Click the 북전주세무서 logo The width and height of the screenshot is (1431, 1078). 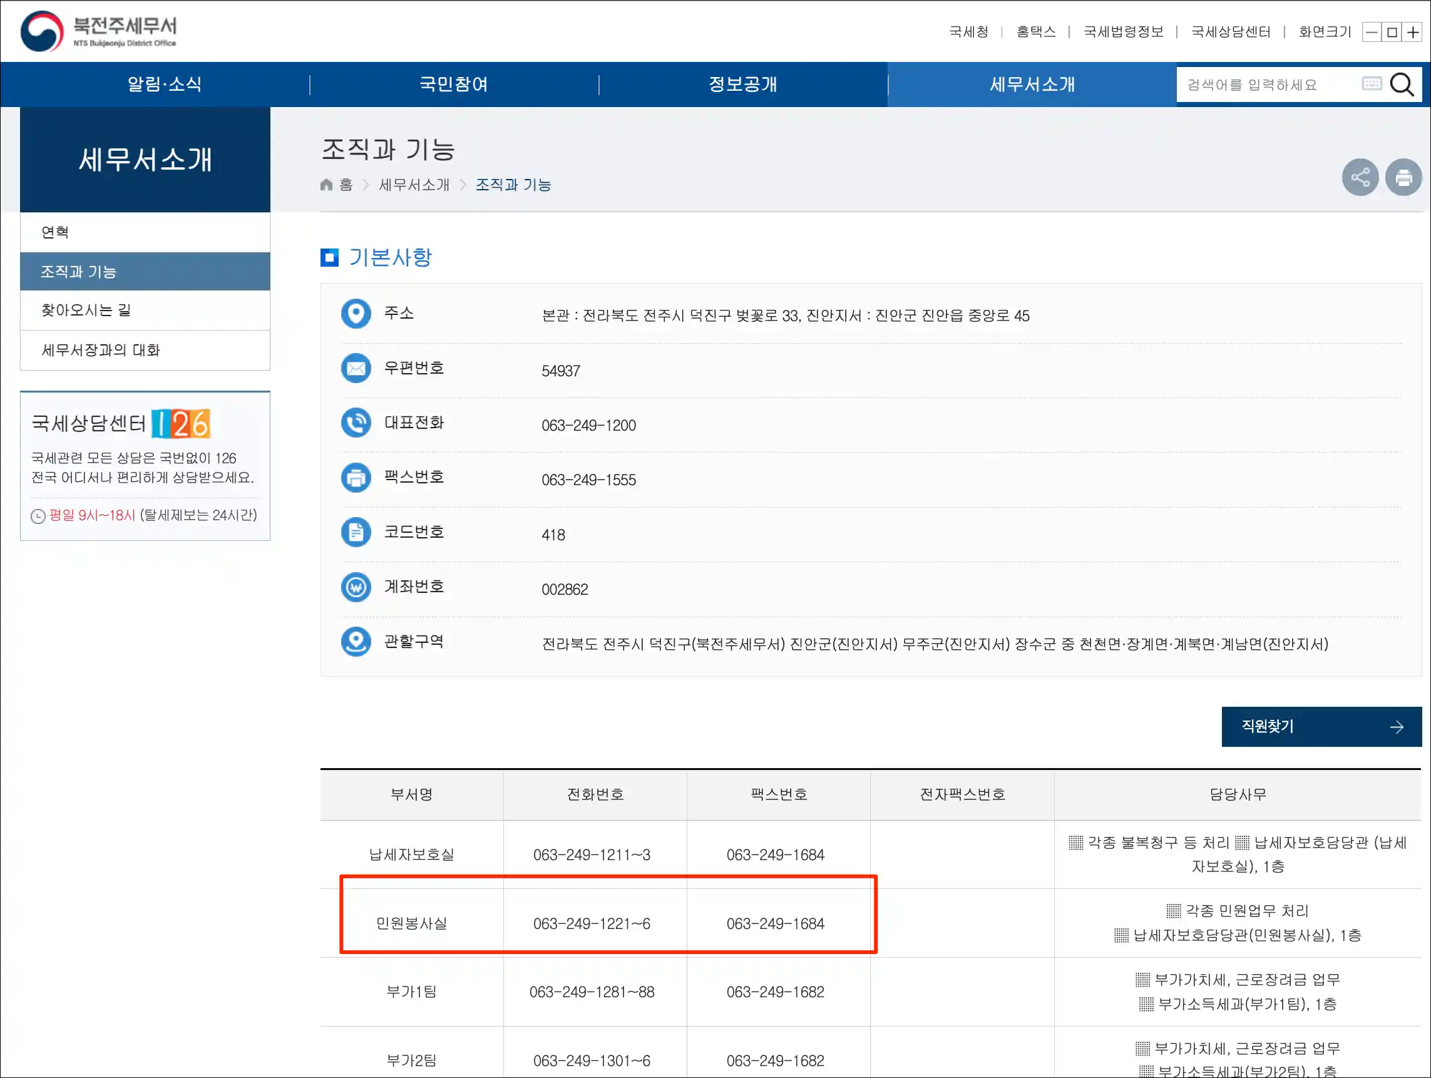98,31
